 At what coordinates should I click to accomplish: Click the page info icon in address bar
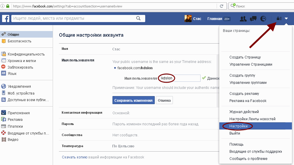(x=2, y=6)
